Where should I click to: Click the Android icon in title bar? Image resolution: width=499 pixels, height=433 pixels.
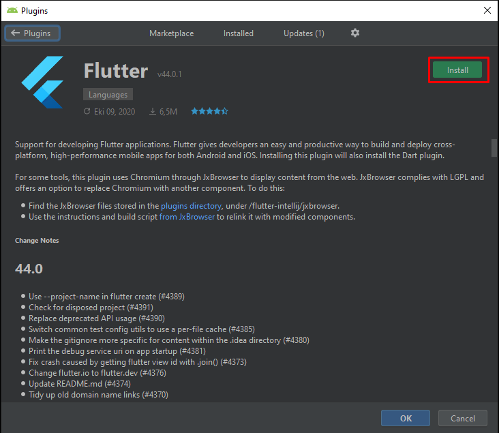tap(12, 10)
